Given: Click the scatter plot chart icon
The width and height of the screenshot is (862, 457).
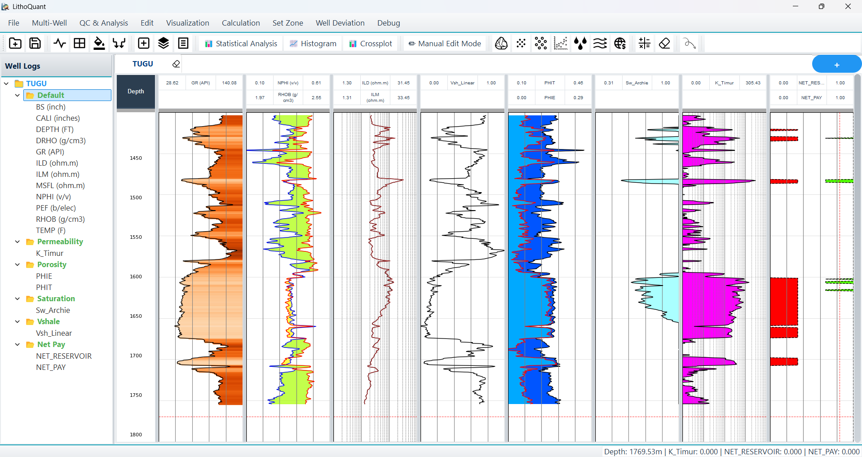Looking at the screenshot, I should pyautogui.click(x=561, y=43).
